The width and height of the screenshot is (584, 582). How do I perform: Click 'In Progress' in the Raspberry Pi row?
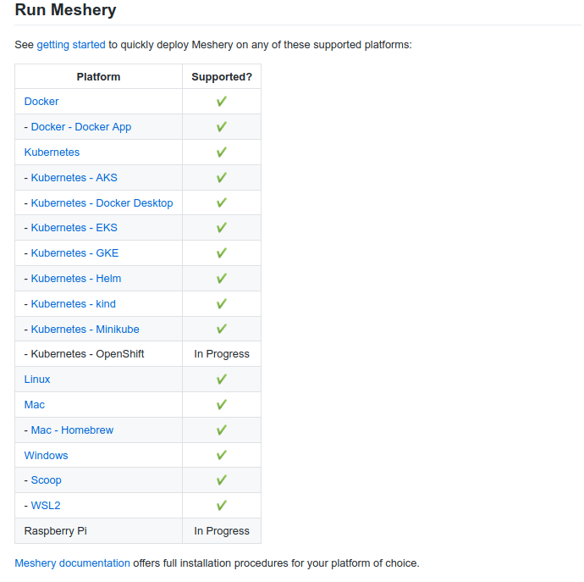(222, 531)
